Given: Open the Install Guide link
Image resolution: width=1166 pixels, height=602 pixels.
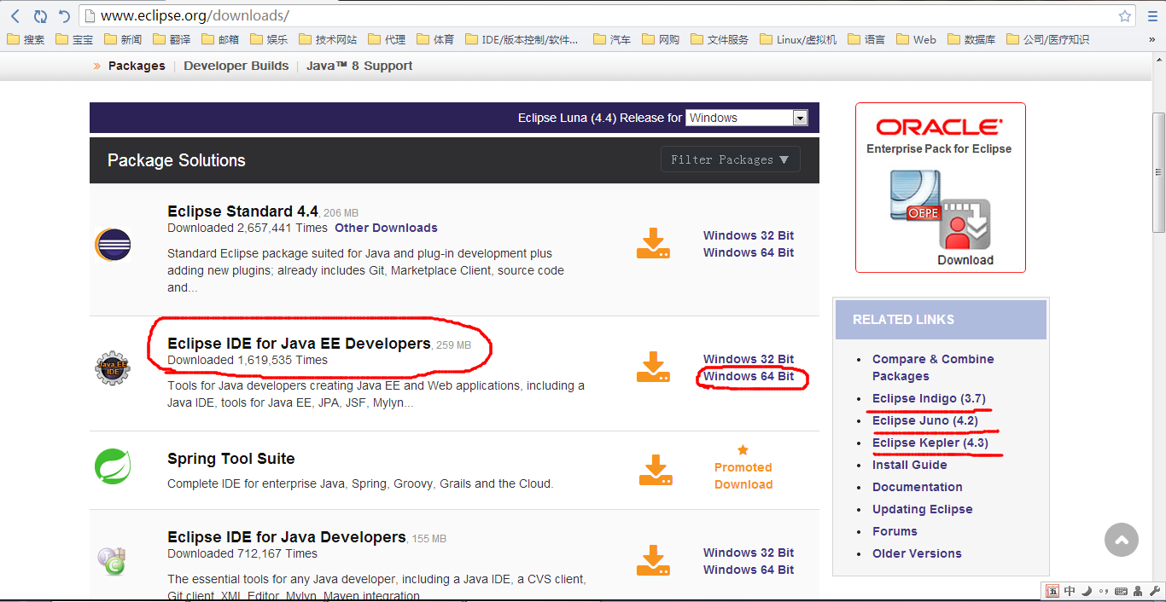Looking at the screenshot, I should [x=910, y=465].
